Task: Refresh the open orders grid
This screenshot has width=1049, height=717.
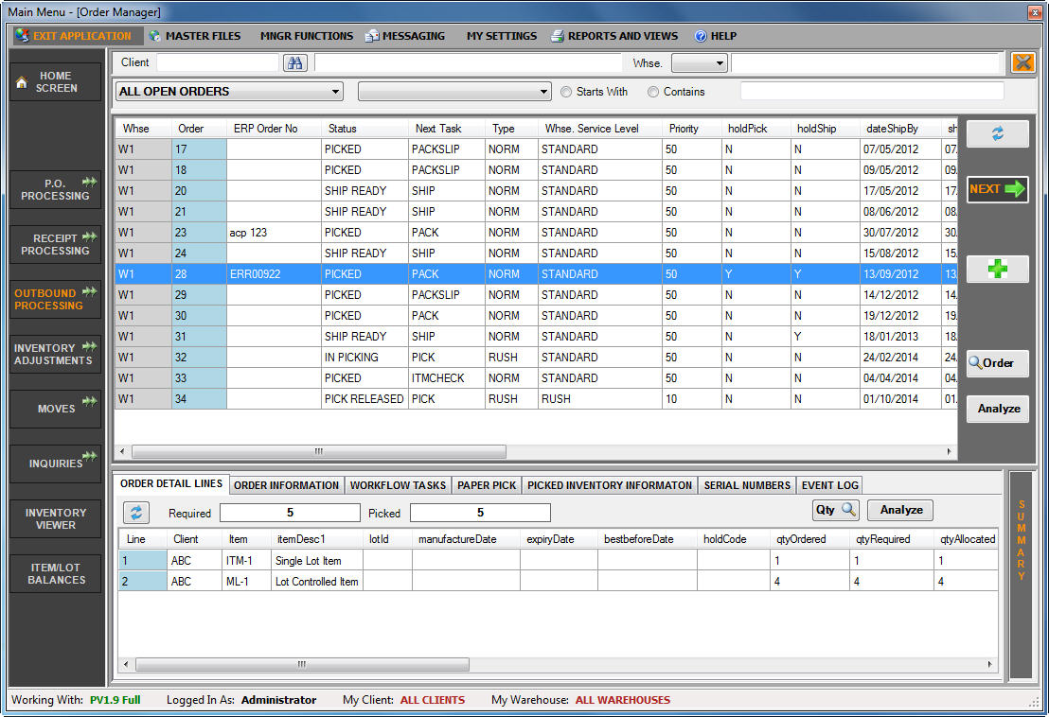Action: 998,133
